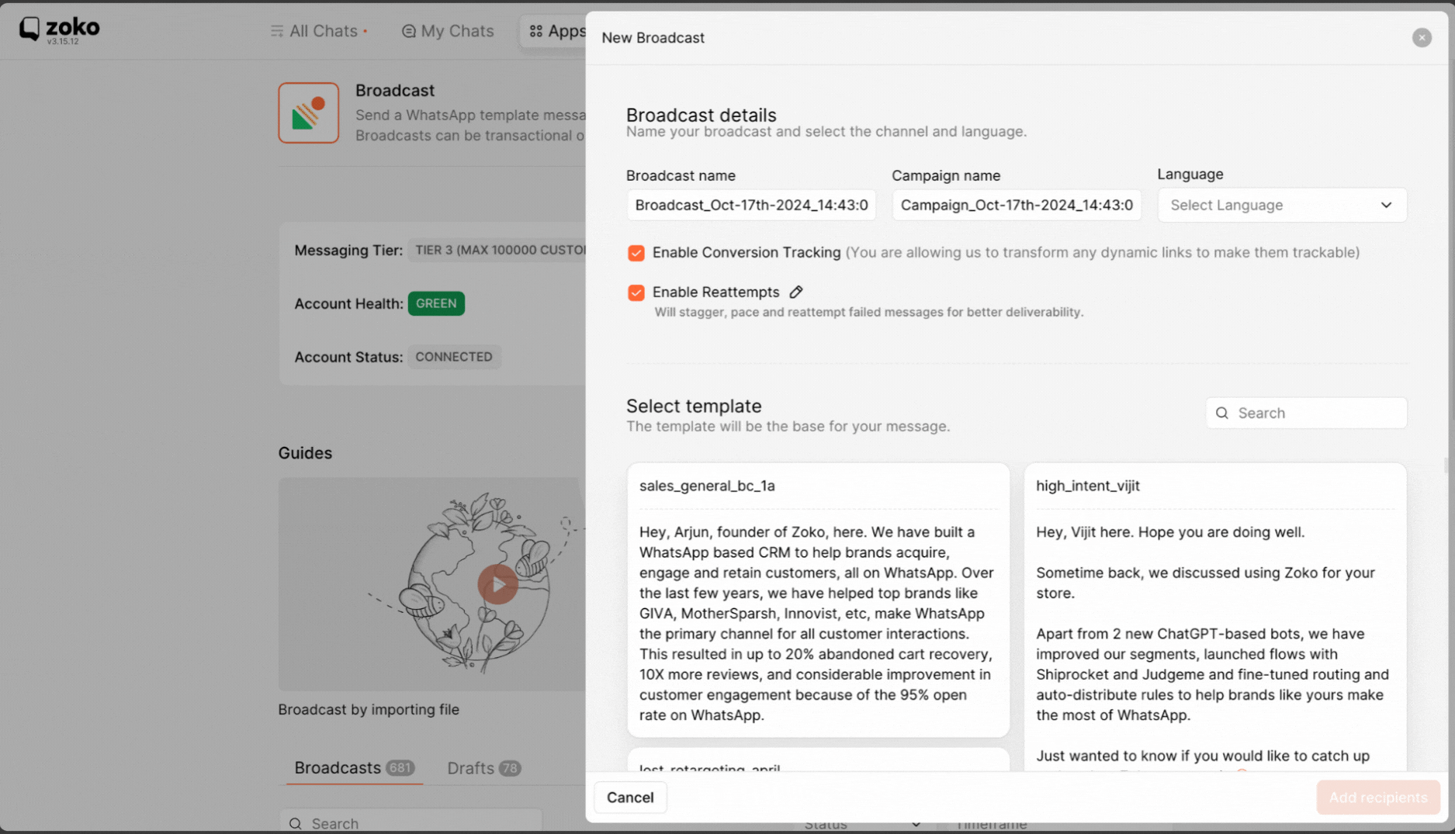This screenshot has width=1455, height=834.
Task: Click the broadcasts list Search field
Action: (411, 822)
